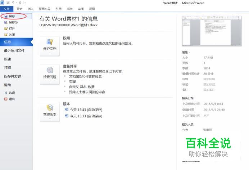Image resolution: width=249 pixels, height=170 pixels.
Task: Click the Word application icon in title bar
Action: pos(2,3)
